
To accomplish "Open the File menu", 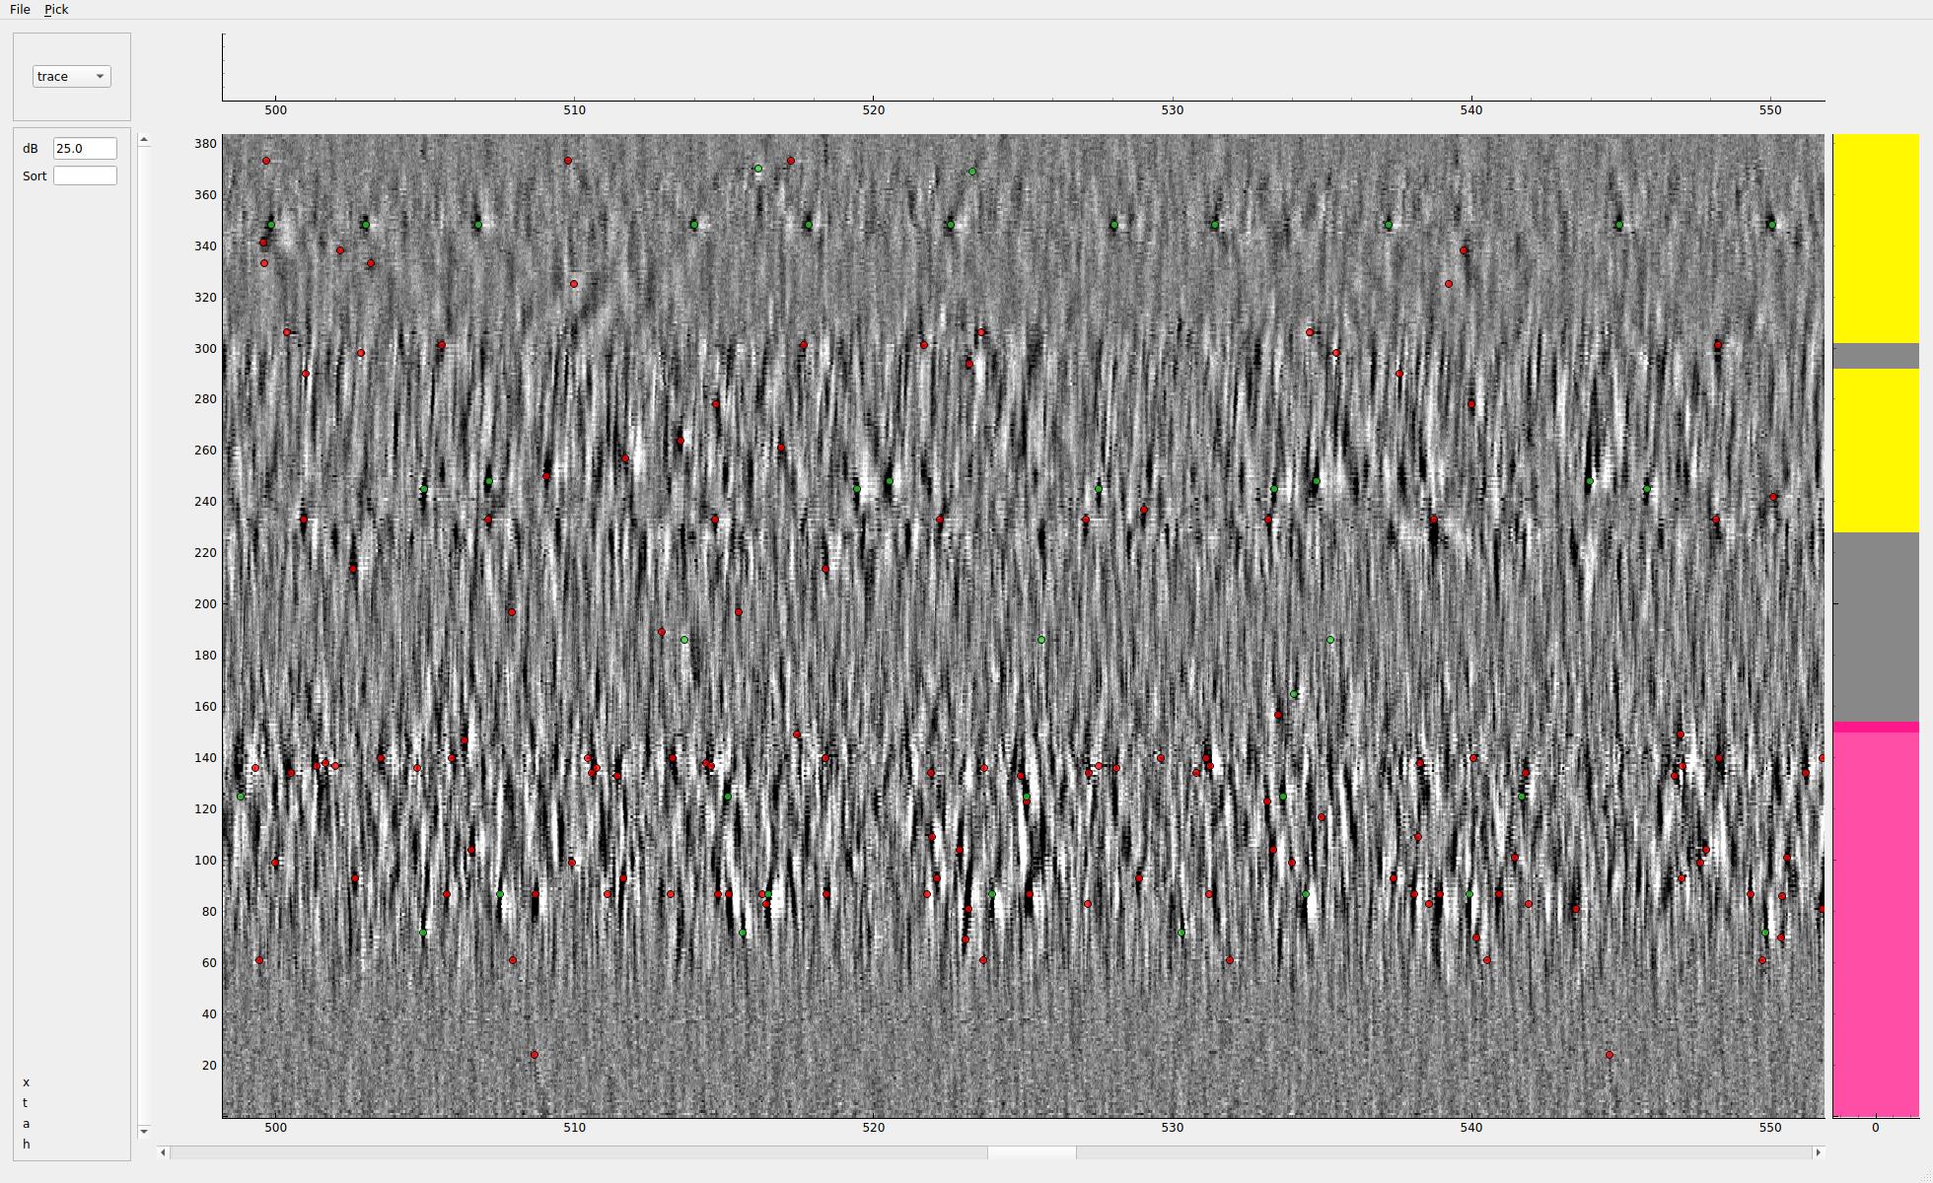I will pos(20,9).
